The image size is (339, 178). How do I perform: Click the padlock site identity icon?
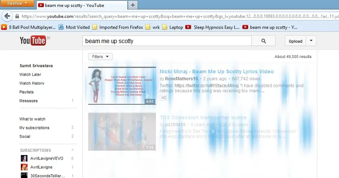pos(17,16)
